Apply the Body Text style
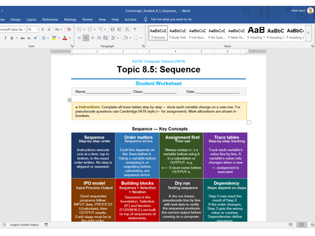Viewport: 315px width, 236px height. [178, 33]
